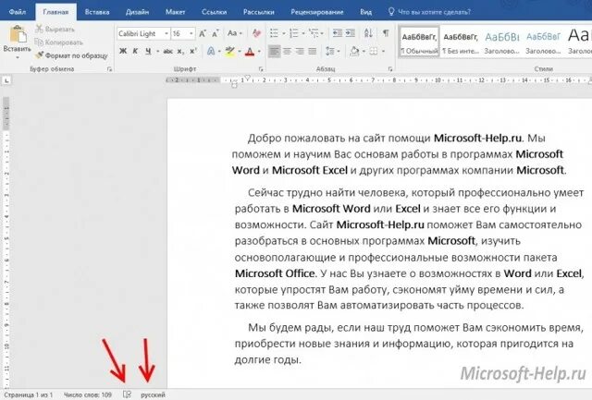Clear all formatting with the eraser icon
The width and height of the screenshot is (592, 400).
(257, 33)
